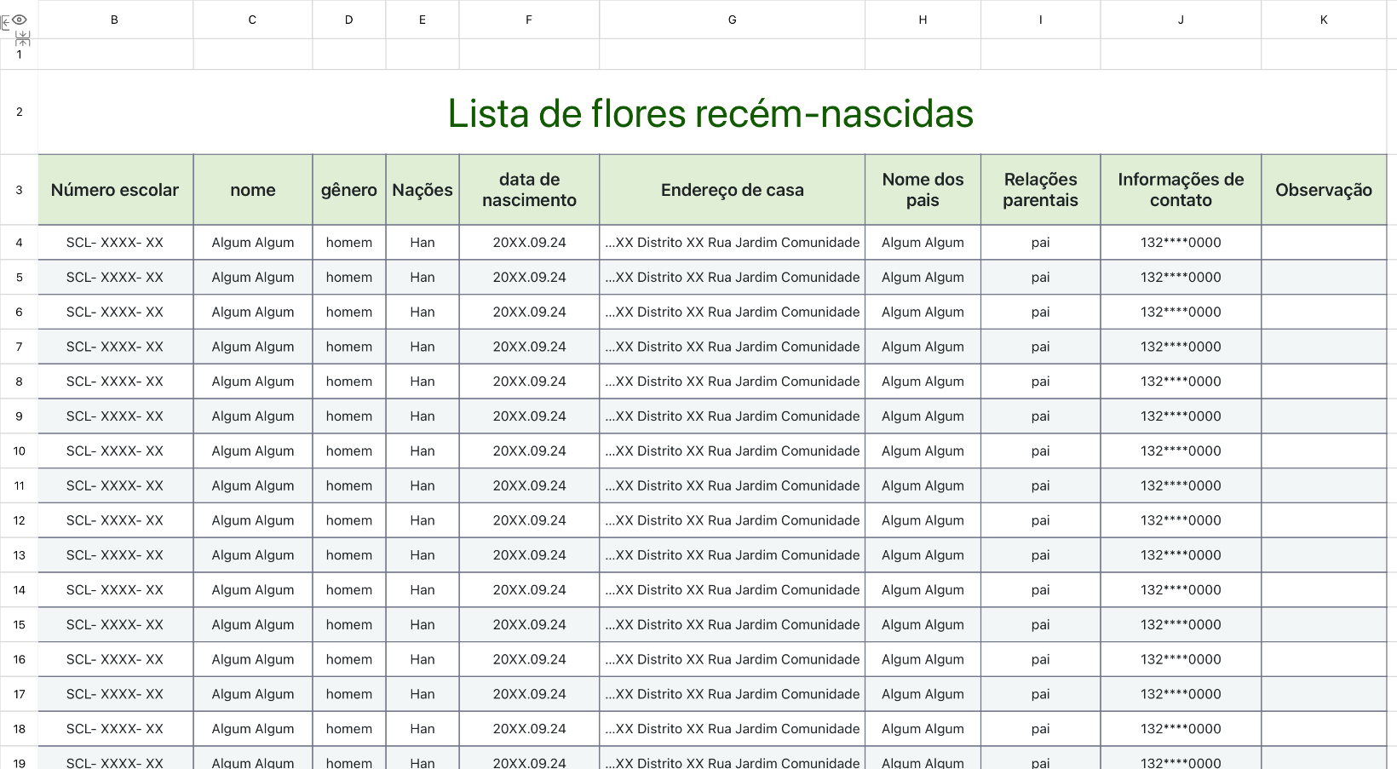Click the 'Nome dos pais' header cell

923,190
